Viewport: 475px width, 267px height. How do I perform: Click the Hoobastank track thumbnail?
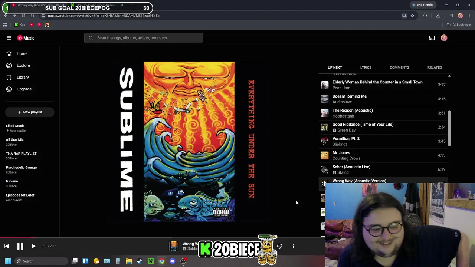point(325,113)
